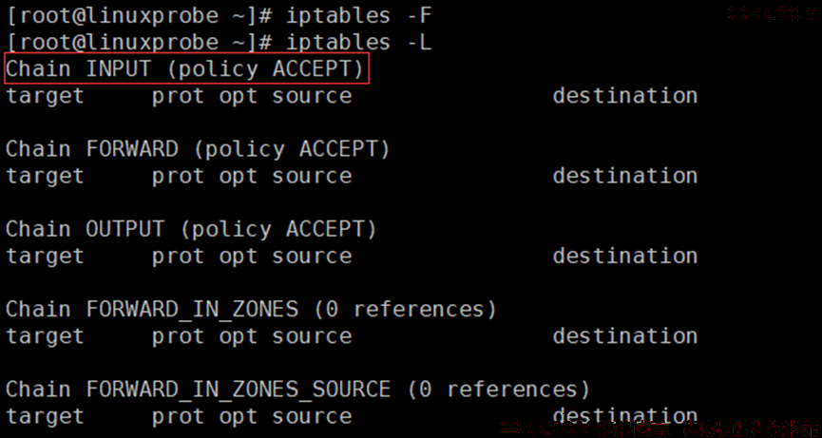Click the Chain FORWARD (policy ACCEPT) line
822x438 pixels.
click(198, 149)
